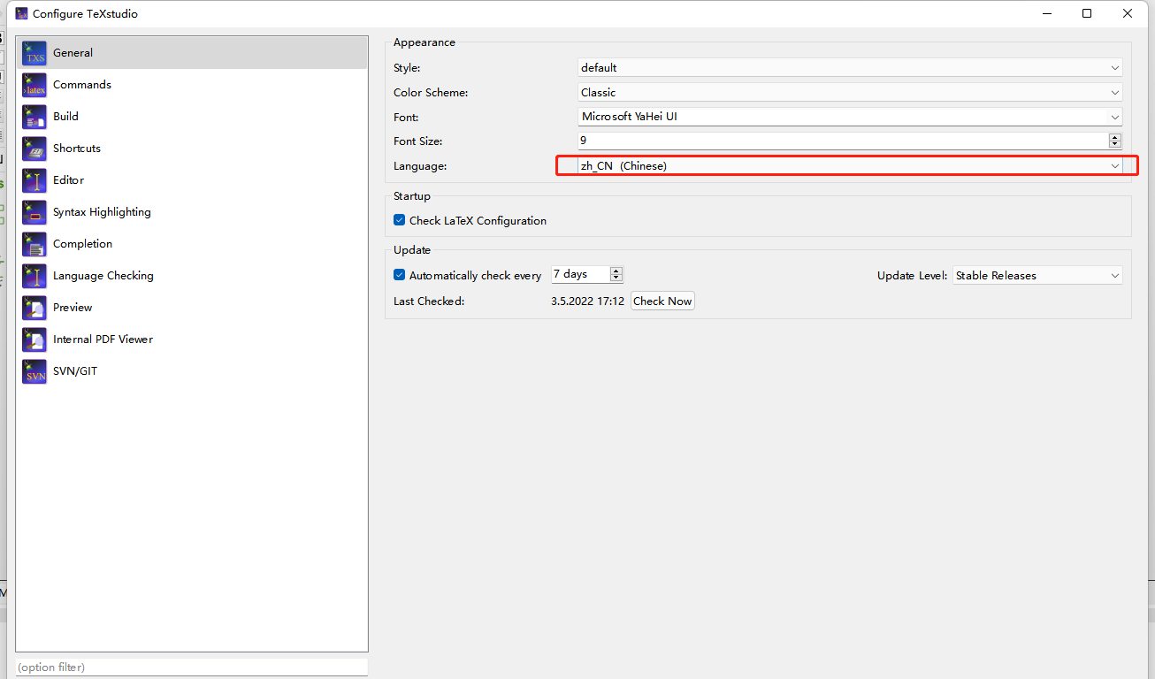
Task: Open the SVN/GIT settings page
Action: (192, 371)
